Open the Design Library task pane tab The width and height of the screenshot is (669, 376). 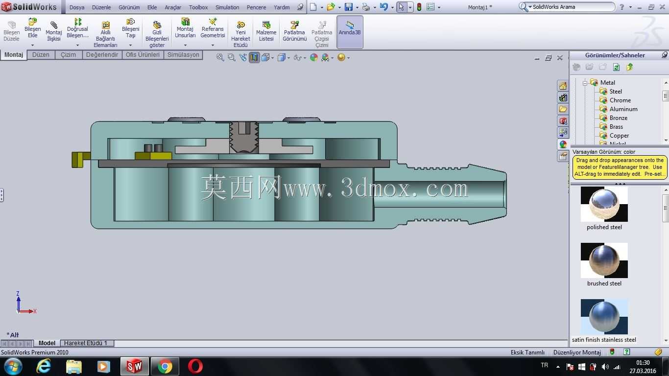pos(563,97)
